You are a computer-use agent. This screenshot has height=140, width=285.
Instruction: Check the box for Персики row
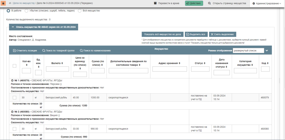coord(14,98)
